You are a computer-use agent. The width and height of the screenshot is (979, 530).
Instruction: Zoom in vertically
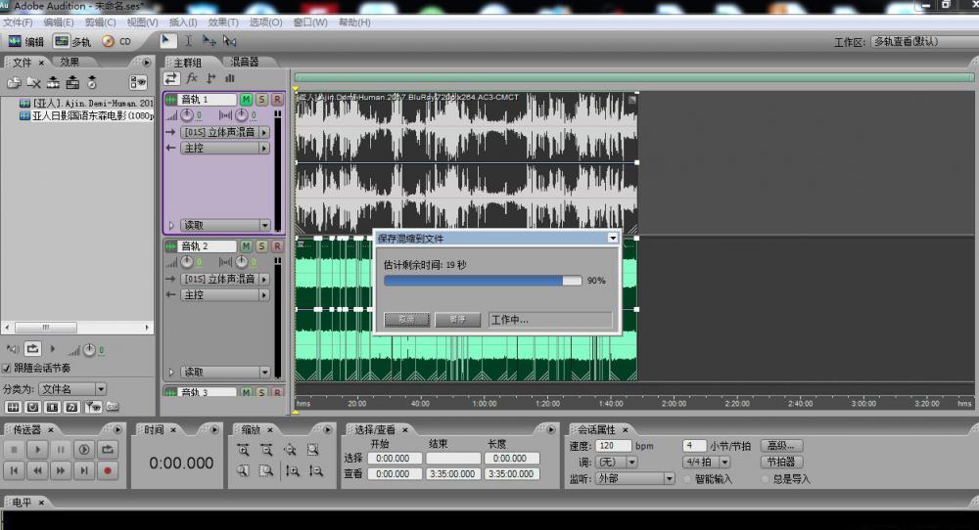(292, 471)
